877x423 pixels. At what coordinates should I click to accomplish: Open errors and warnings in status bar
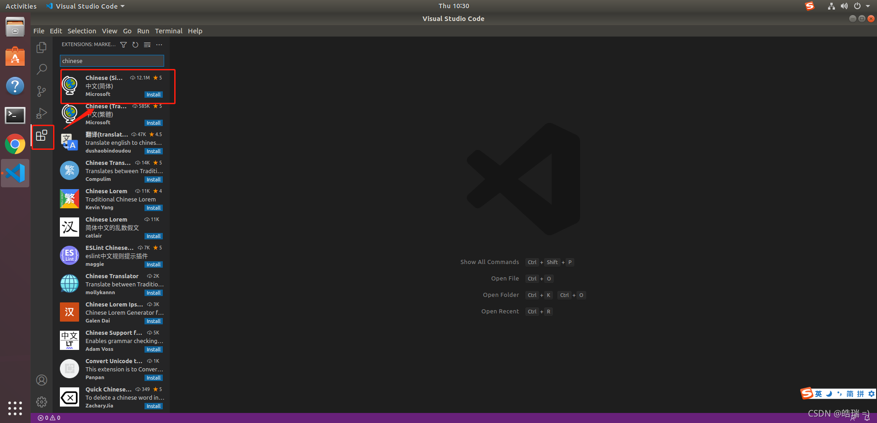pos(49,418)
